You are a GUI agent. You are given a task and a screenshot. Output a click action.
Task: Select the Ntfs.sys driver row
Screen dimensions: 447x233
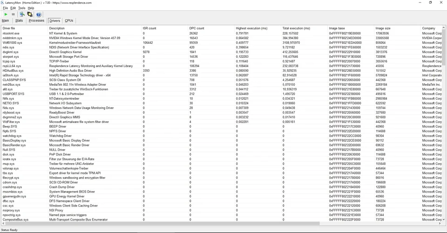(222, 99)
